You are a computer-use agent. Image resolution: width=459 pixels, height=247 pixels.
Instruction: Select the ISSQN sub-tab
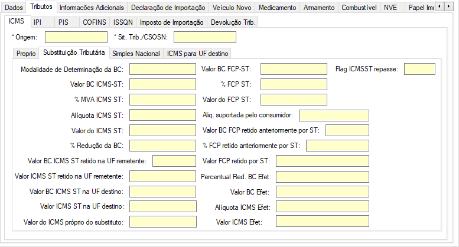123,22
